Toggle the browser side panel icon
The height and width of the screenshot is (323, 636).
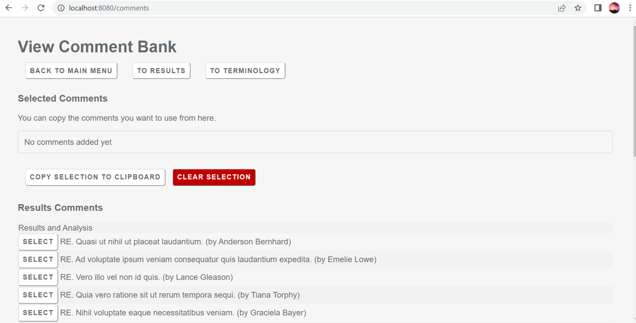[598, 8]
